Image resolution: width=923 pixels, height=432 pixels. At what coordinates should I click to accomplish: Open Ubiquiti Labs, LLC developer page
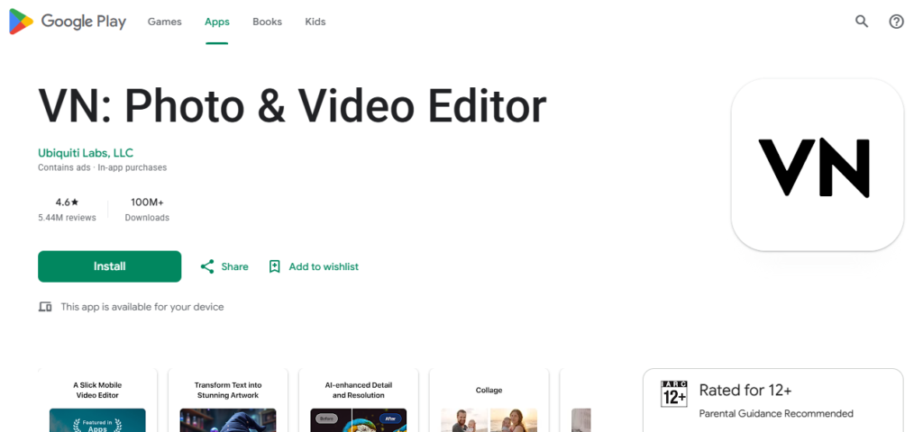86,153
